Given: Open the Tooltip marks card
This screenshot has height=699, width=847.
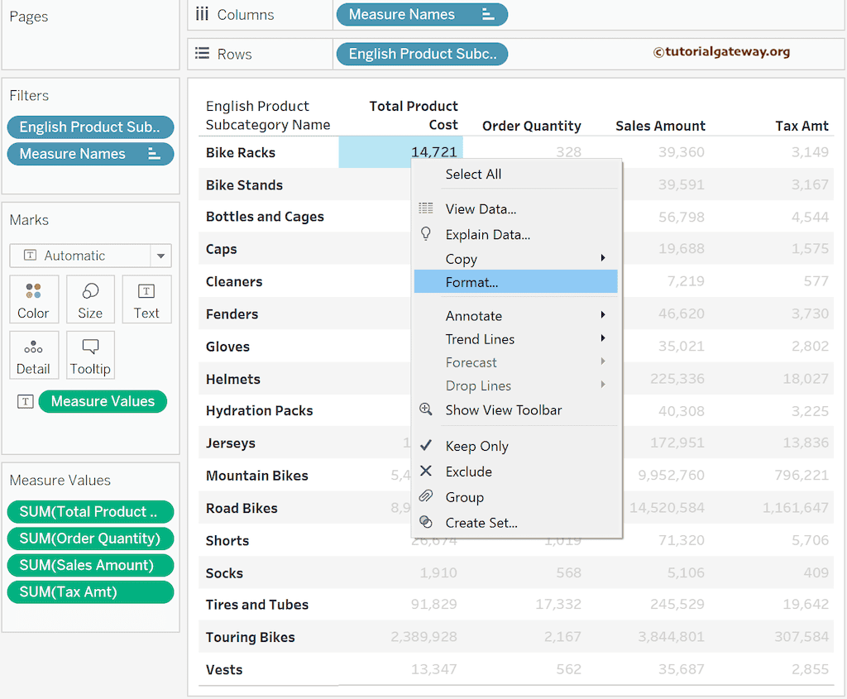Looking at the screenshot, I should click(x=90, y=355).
